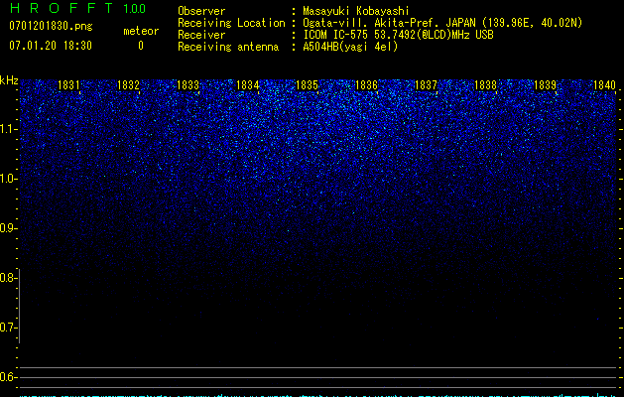Click the Receiving Location label

(x=231, y=23)
